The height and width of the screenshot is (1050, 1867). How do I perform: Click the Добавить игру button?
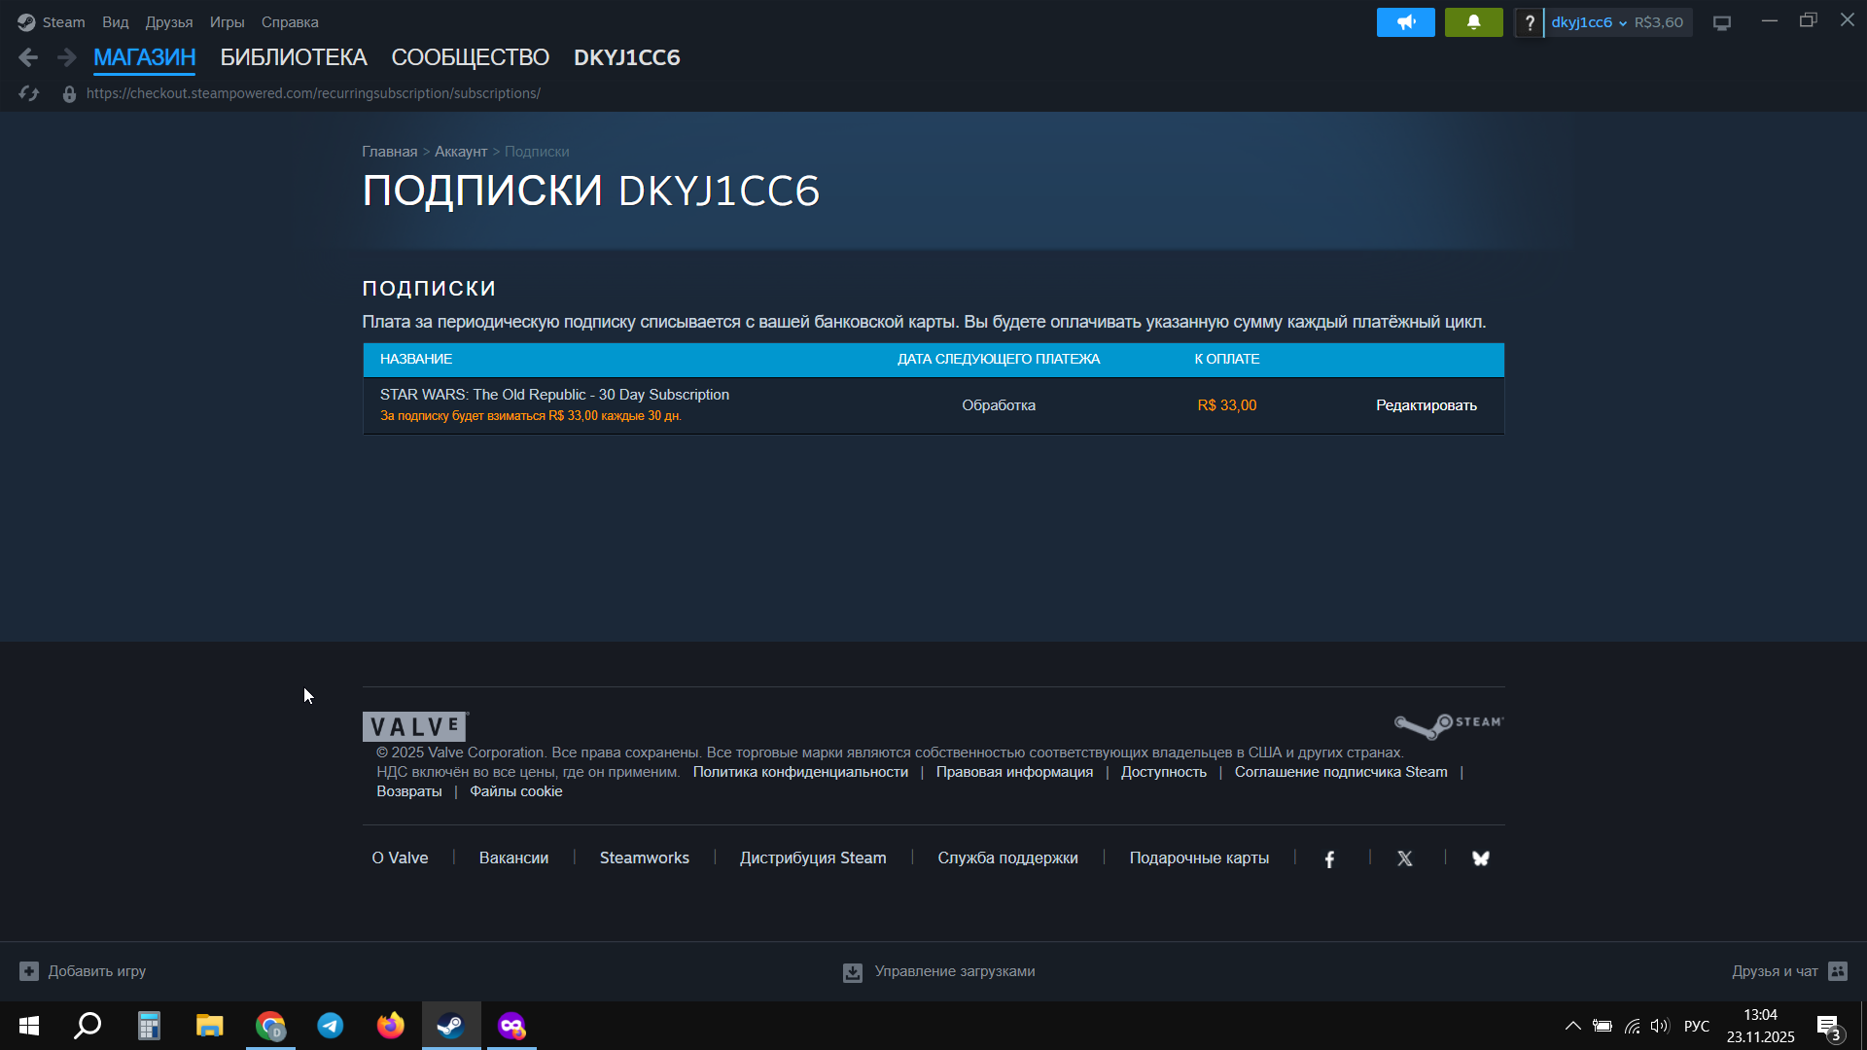click(x=83, y=971)
